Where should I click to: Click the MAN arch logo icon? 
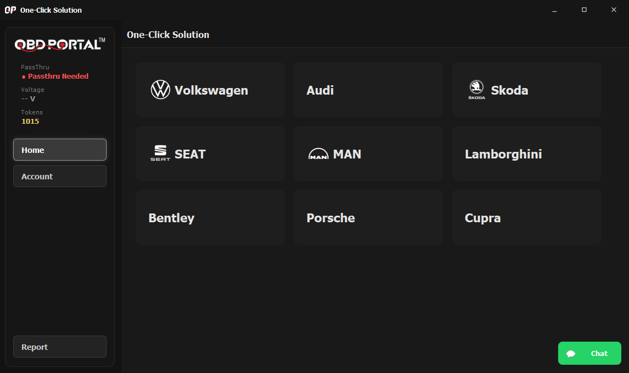pos(319,154)
